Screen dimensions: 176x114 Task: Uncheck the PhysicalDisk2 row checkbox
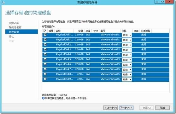(45, 45)
